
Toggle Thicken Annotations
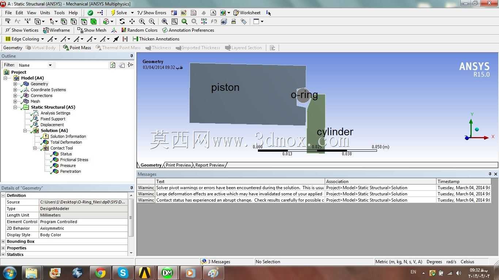[x=156, y=39]
